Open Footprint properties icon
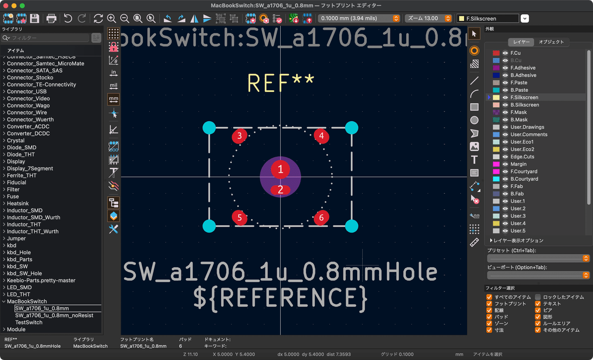This screenshot has height=360, width=593. coord(251,18)
